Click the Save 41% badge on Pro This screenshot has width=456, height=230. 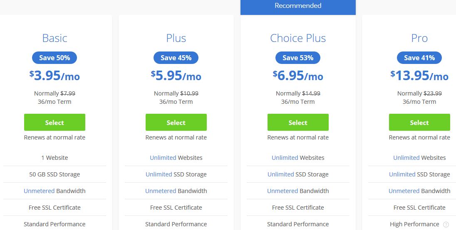(419, 58)
